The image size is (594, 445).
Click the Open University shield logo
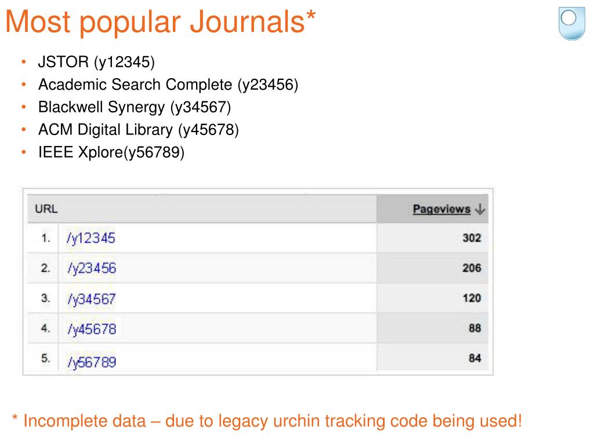571,23
